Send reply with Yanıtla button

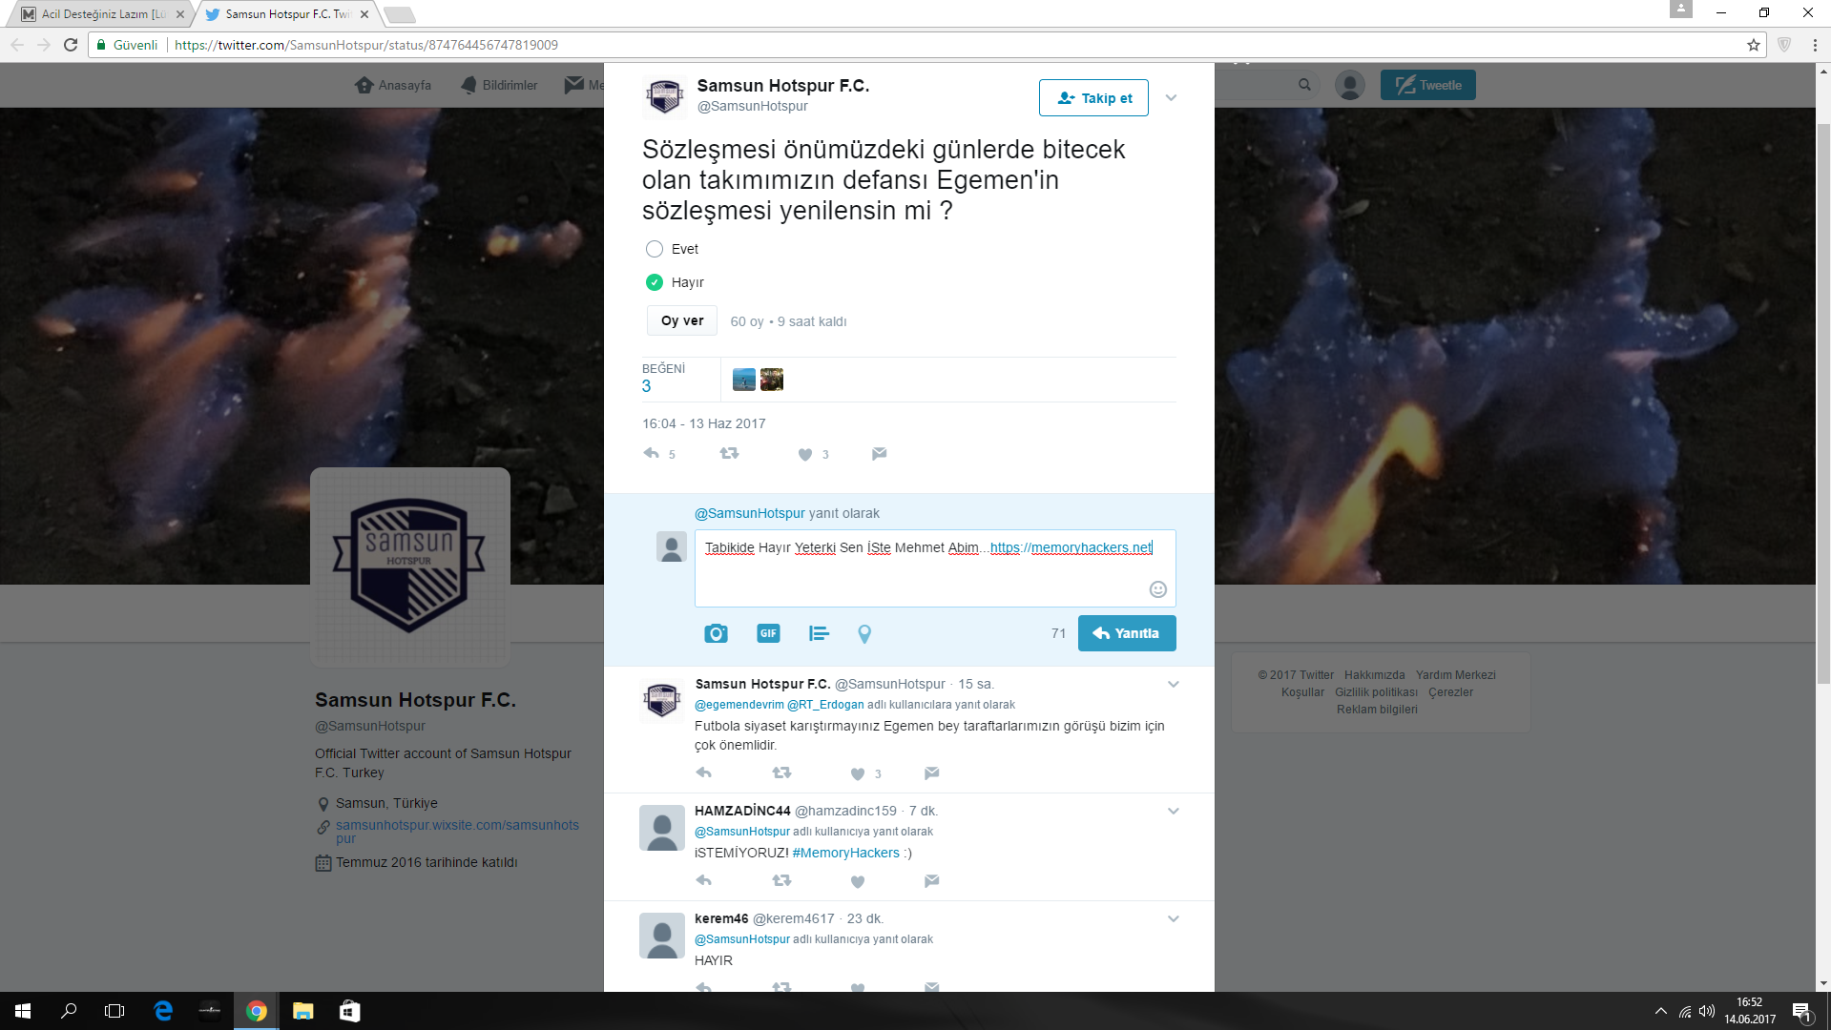coord(1127,633)
